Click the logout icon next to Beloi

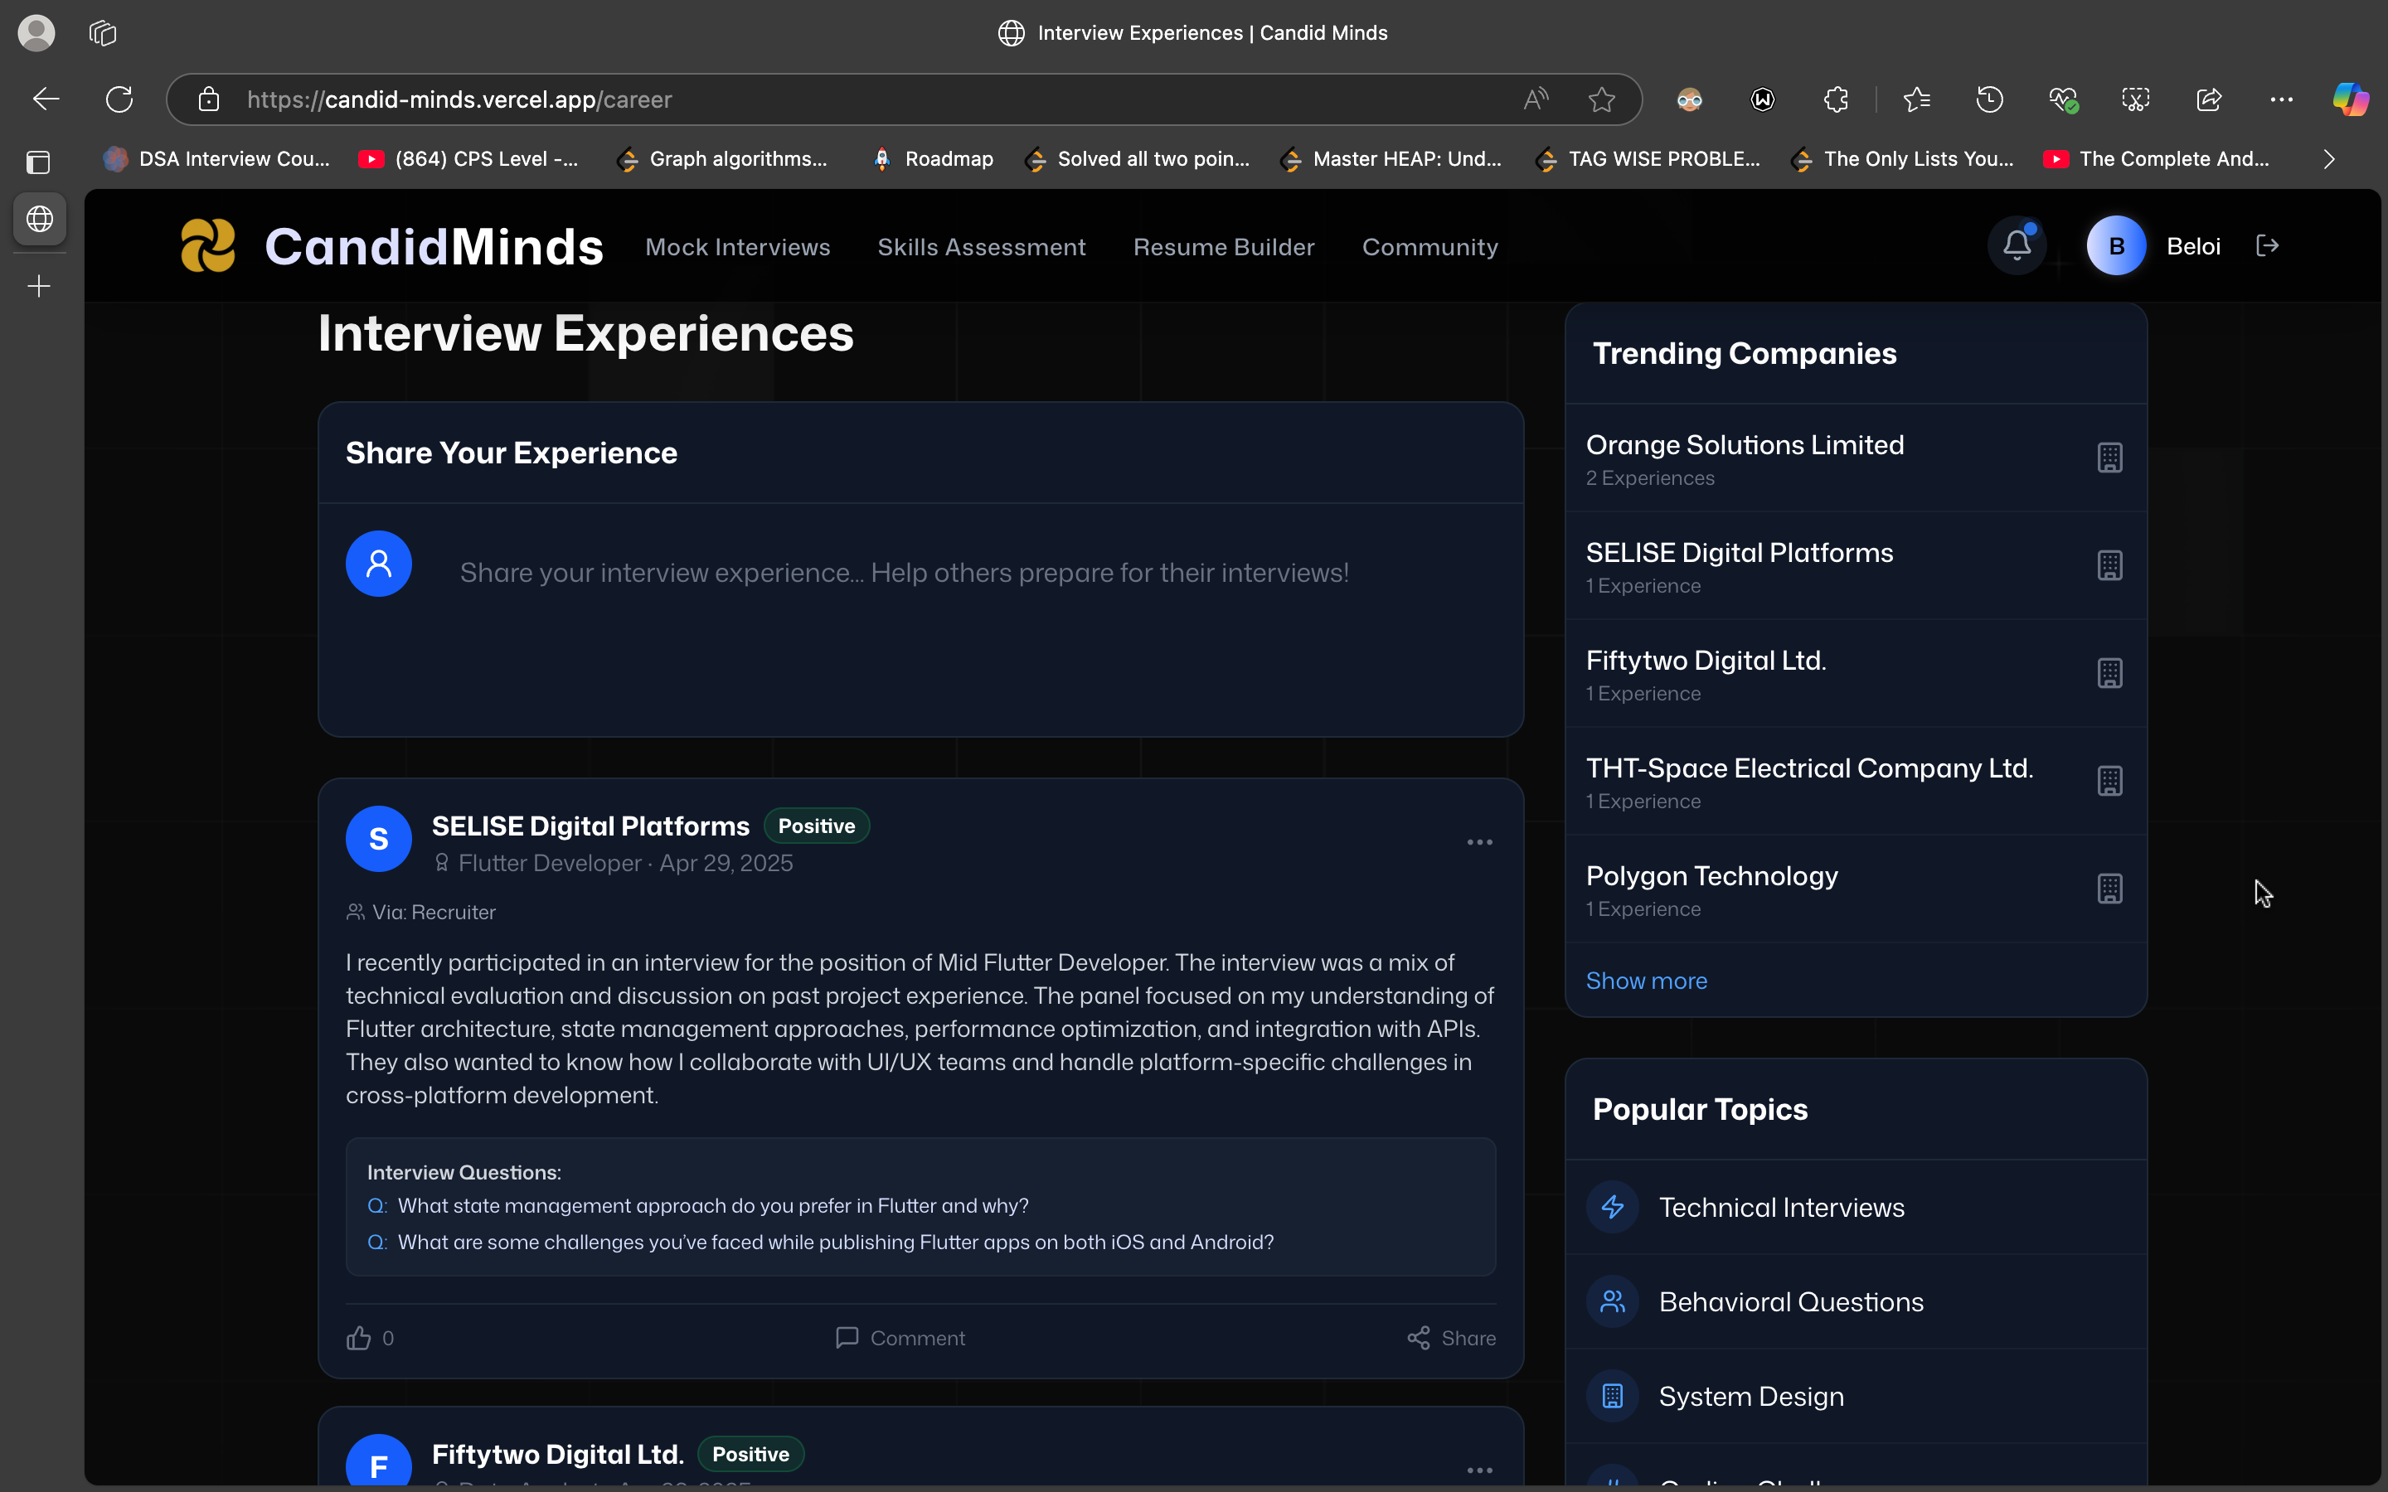coord(2268,245)
